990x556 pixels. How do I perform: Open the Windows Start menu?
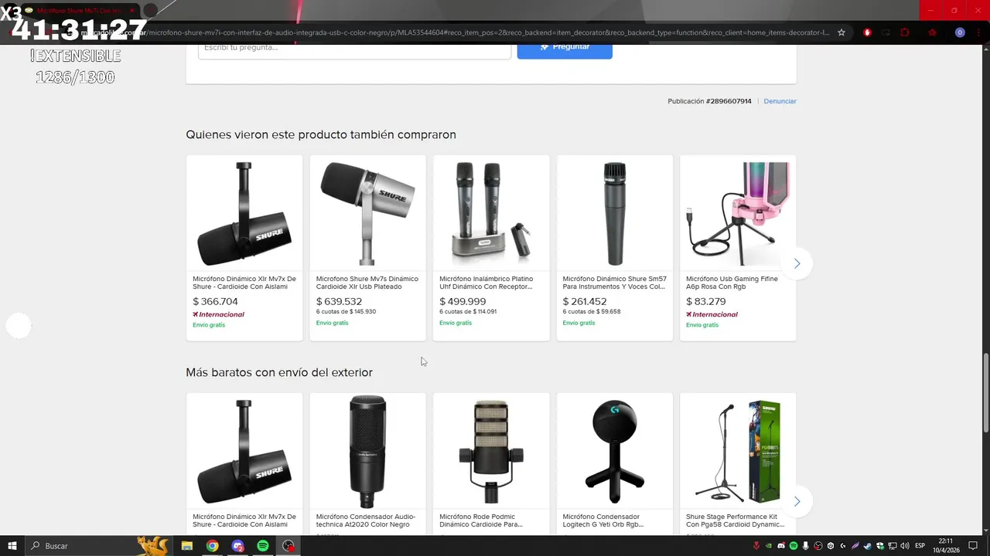pyautogui.click(x=12, y=546)
